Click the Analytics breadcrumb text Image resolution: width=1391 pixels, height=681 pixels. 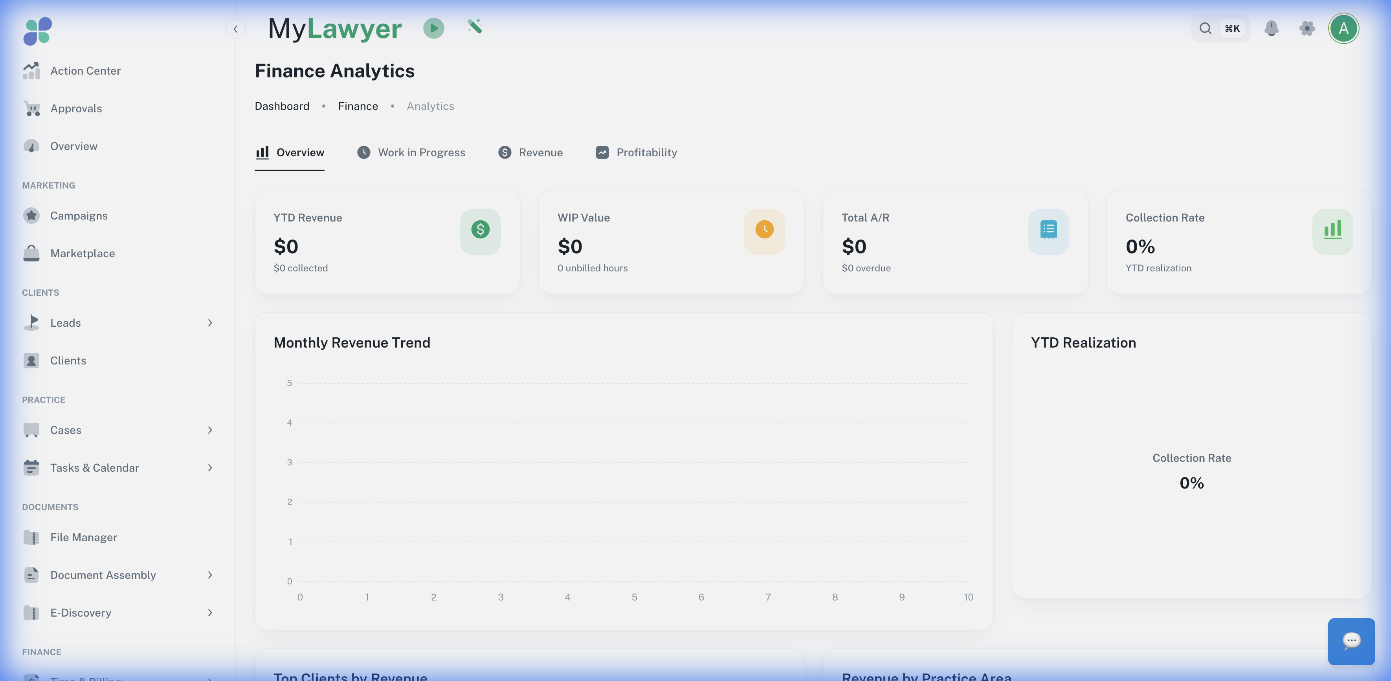pos(430,106)
